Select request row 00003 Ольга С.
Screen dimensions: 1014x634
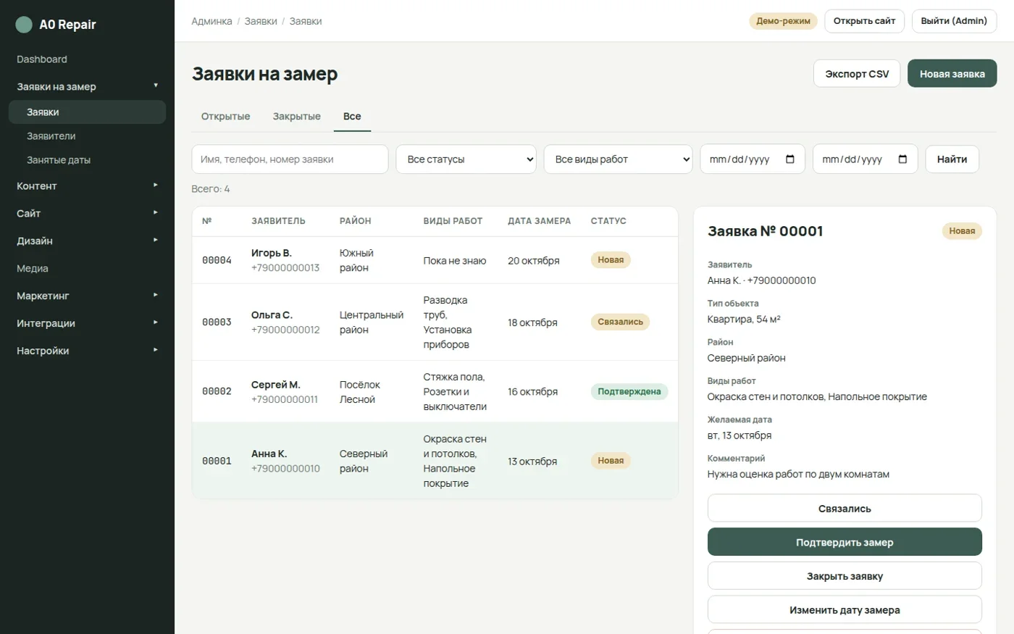click(435, 322)
